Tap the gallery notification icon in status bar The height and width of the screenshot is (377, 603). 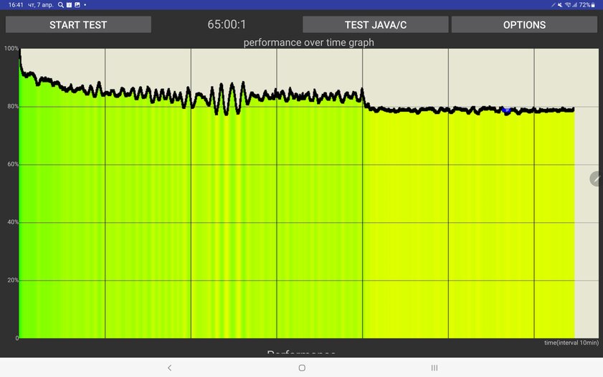click(77, 5)
